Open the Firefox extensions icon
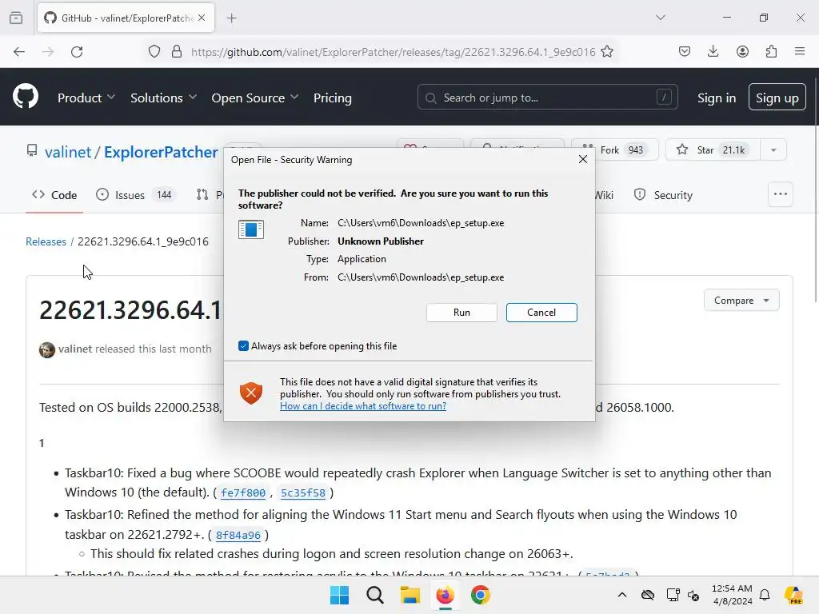 coord(771,51)
